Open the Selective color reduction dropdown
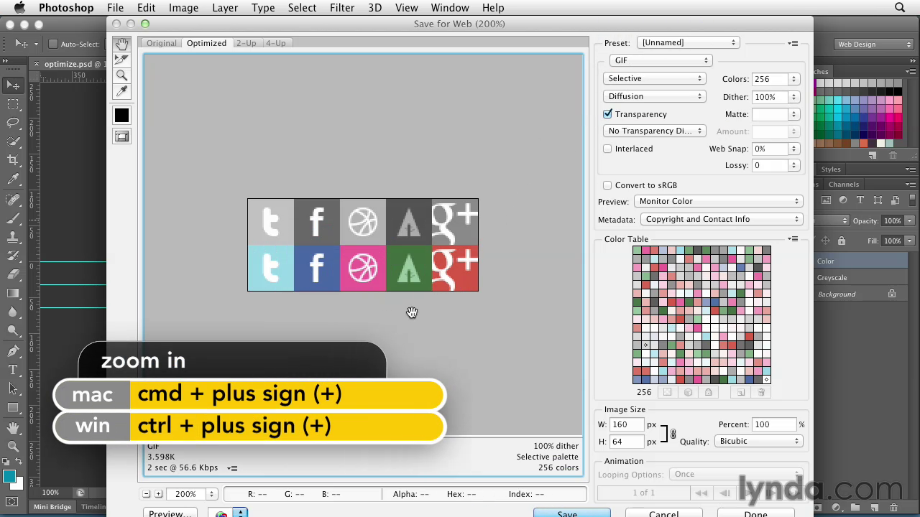Screen dimensions: 920x517 pos(654,78)
